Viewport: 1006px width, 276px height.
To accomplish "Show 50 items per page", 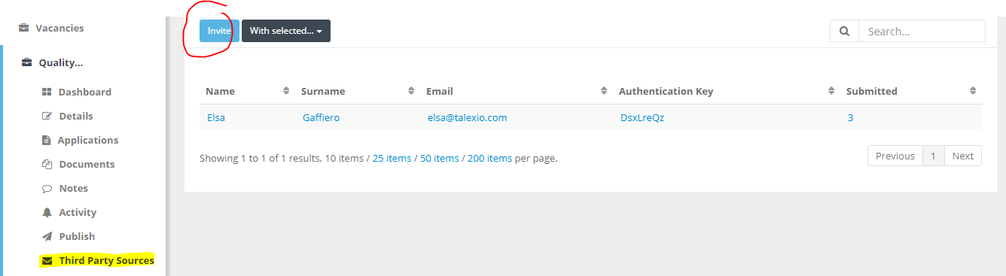I will 440,159.
